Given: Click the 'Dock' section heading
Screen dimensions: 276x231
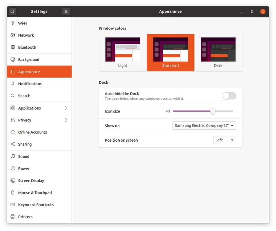Looking at the screenshot, I should [x=103, y=82].
